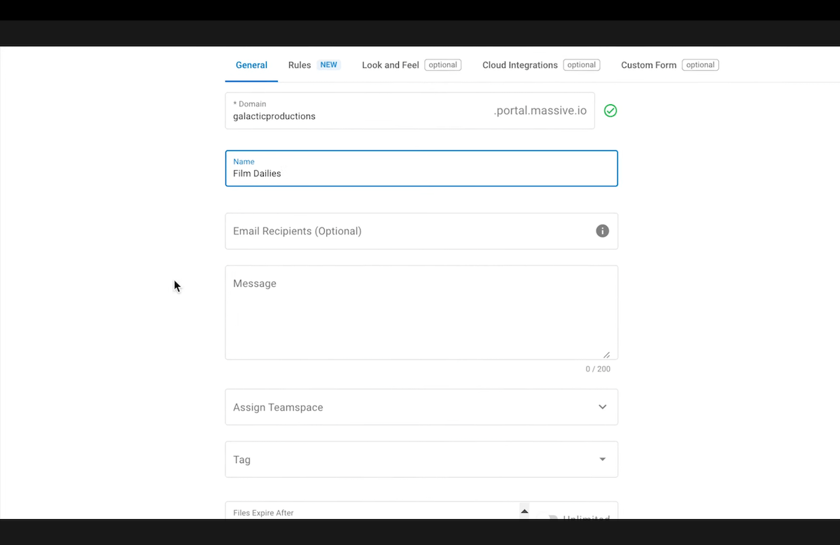Open the Look and Feel tab
This screenshot has width=840, height=545.
pyautogui.click(x=410, y=65)
